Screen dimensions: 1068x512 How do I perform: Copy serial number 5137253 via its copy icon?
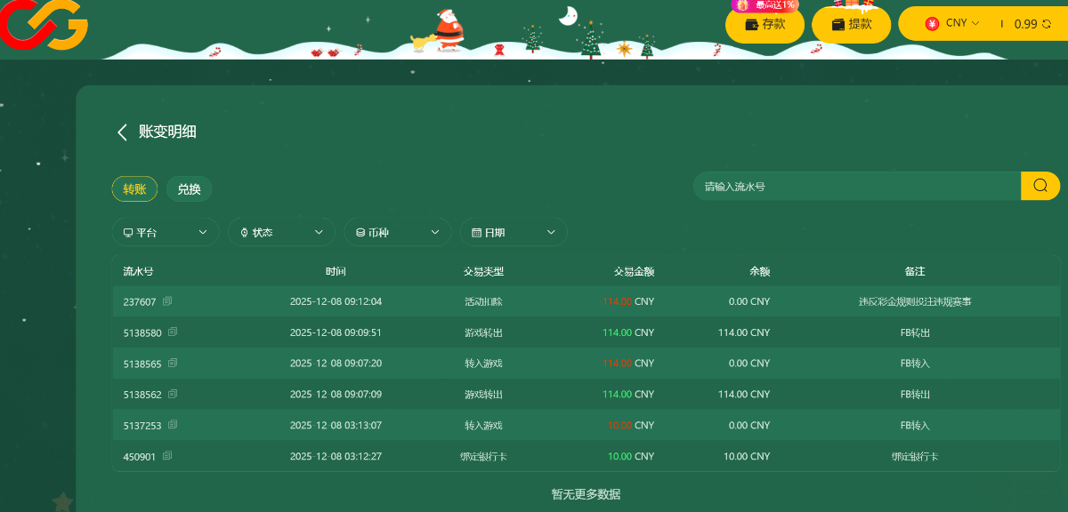point(173,425)
